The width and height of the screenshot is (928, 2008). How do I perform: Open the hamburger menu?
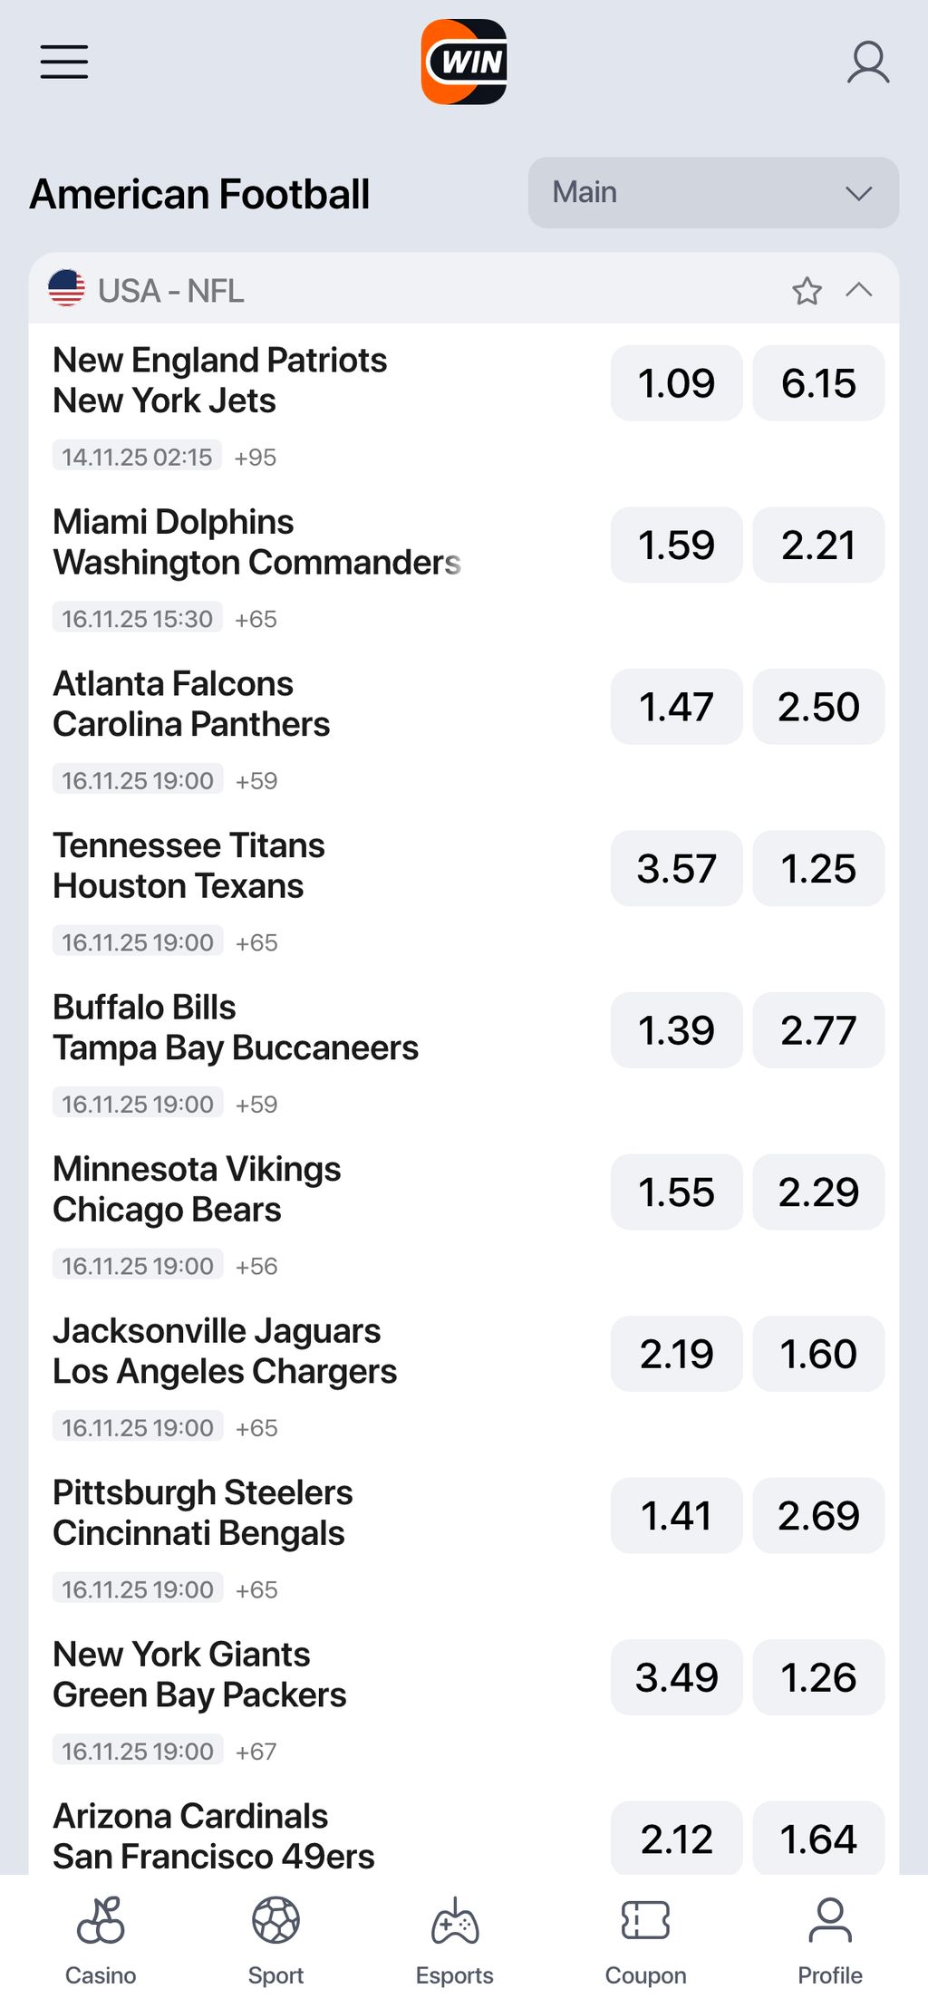coord(64,62)
